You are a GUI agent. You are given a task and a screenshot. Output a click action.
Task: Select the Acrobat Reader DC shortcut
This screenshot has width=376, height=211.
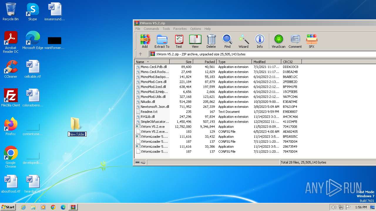click(11, 42)
